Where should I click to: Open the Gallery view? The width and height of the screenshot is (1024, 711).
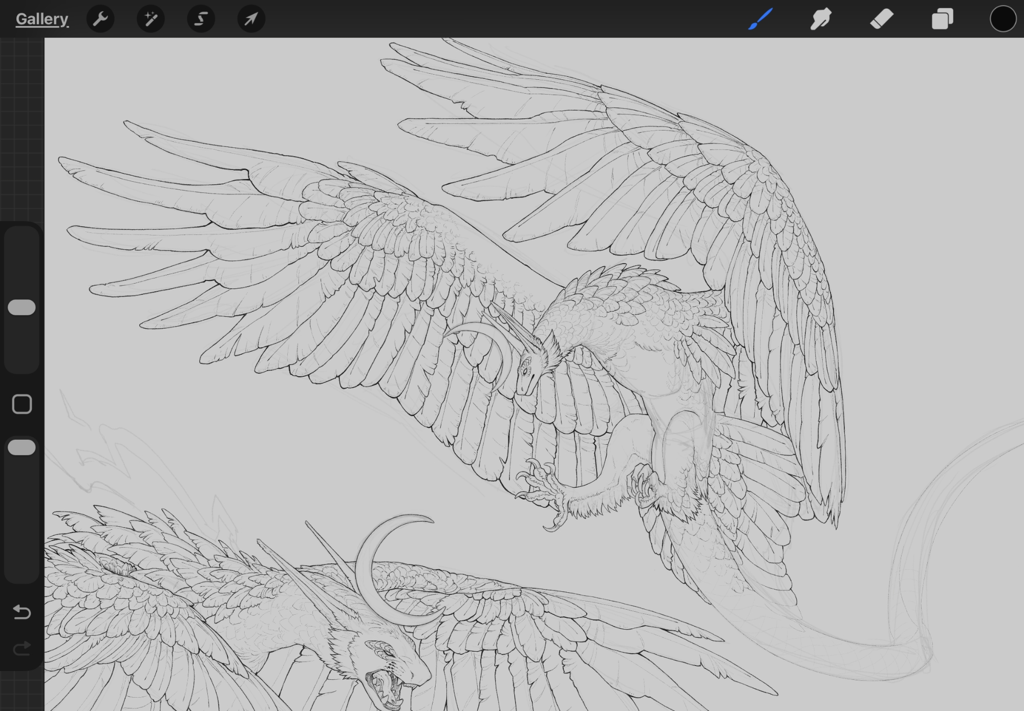pos(41,19)
